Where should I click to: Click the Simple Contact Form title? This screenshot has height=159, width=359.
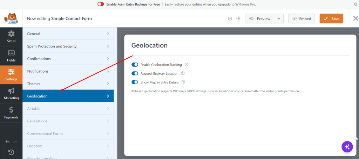click(x=72, y=19)
